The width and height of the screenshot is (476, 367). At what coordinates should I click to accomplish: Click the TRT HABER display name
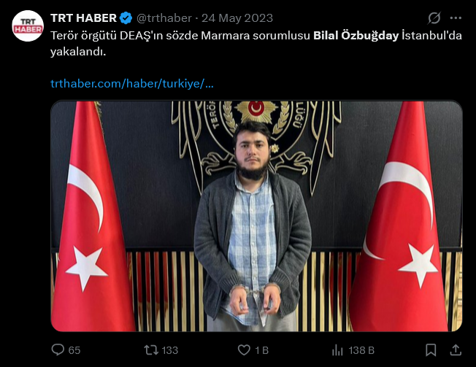pos(83,18)
